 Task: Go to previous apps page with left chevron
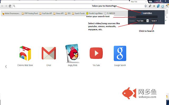(6, 67)
